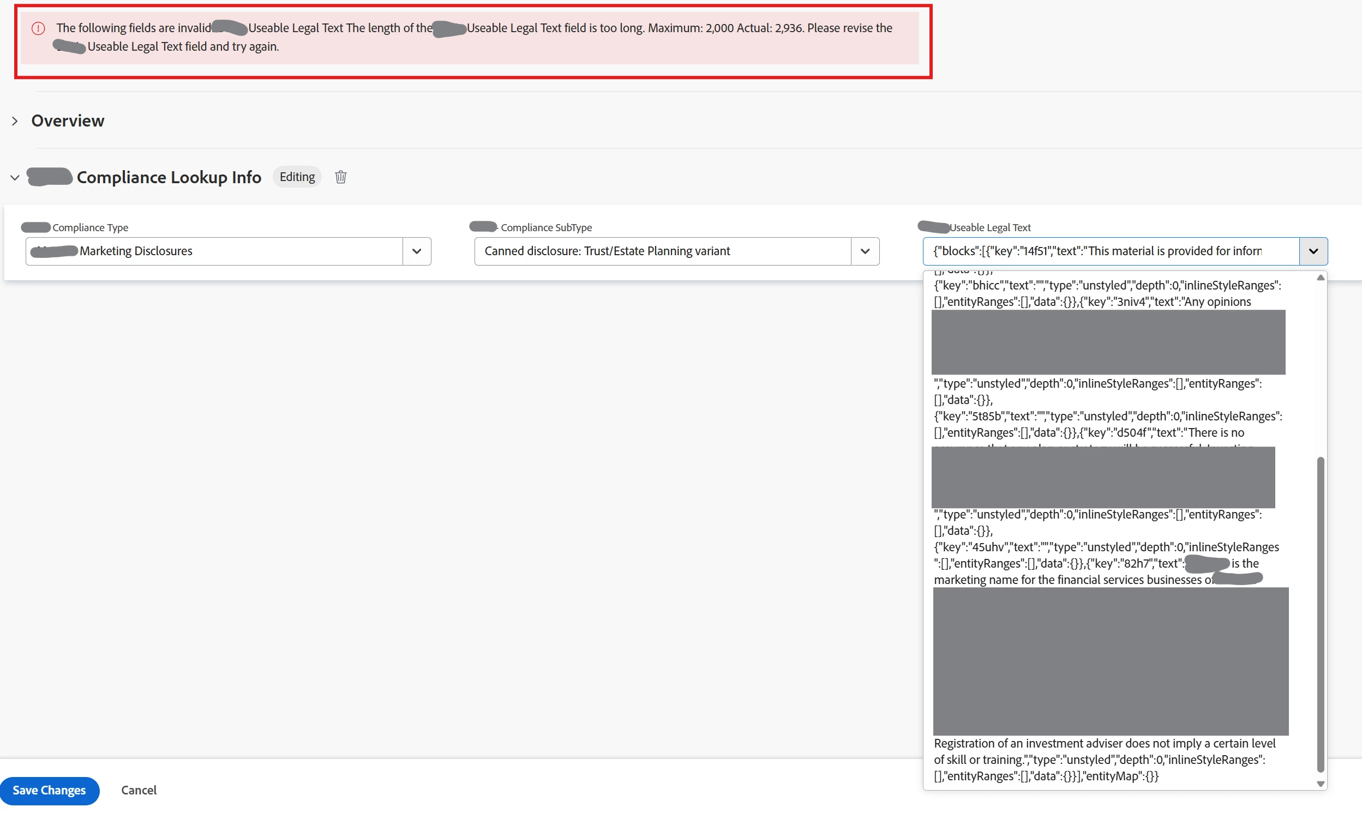Click the error alert icon in banner
The width and height of the screenshot is (1362, 813).
tap(38, 28)
